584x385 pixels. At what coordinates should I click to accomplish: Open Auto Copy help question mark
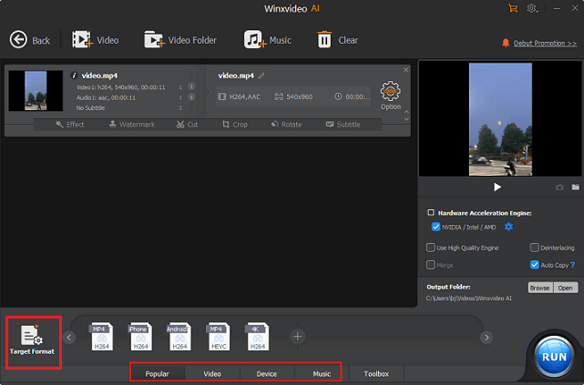tap(573, 265)
